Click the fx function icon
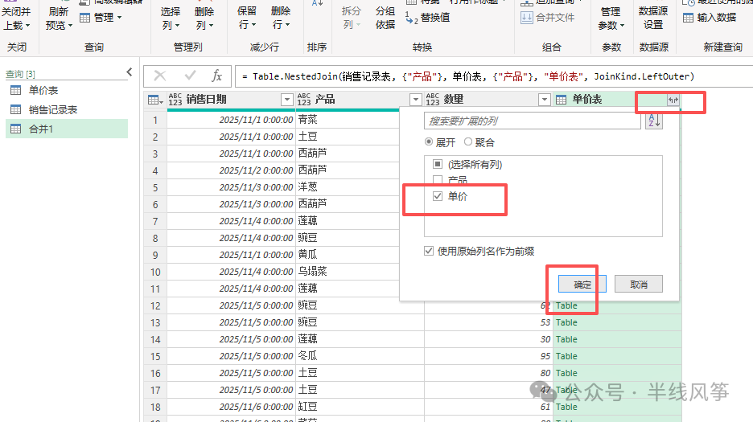 (x=216, y=76)
